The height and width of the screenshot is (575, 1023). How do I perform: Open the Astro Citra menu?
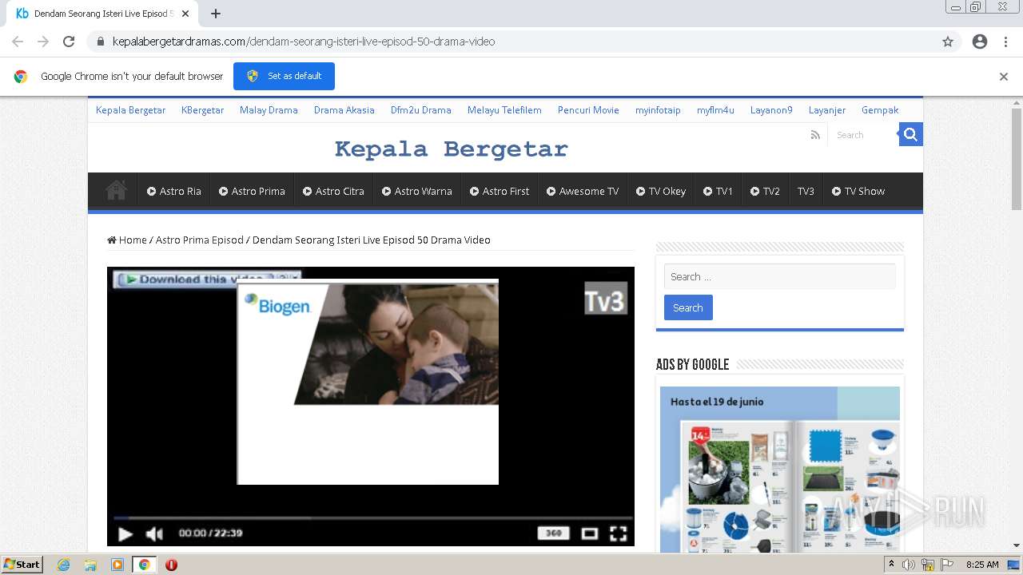click(333, 191)
